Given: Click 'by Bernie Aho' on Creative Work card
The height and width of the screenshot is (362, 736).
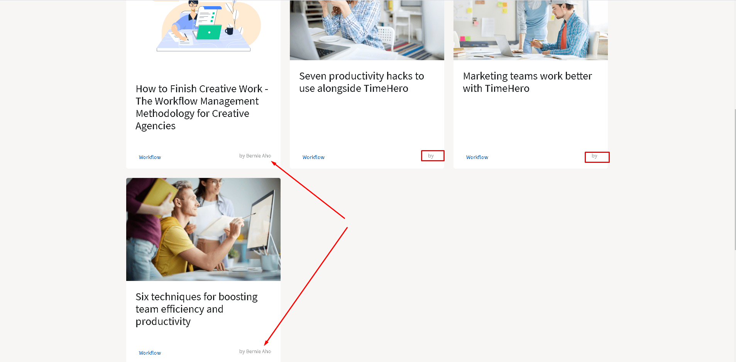Looking at the screenshot, I should click(x=255, y=156).
